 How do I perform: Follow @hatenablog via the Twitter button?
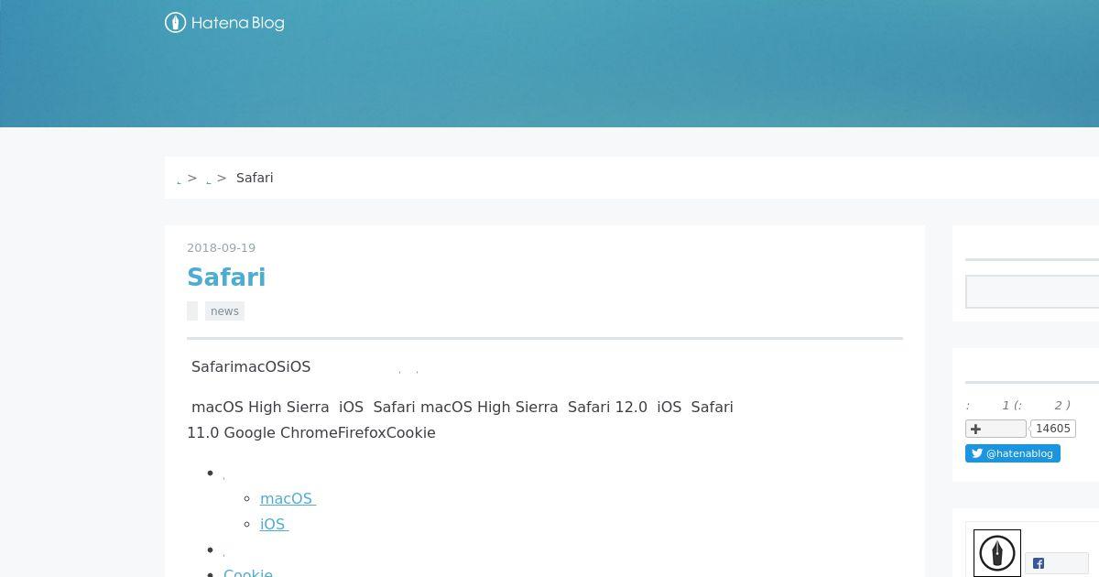(1012, 453)
